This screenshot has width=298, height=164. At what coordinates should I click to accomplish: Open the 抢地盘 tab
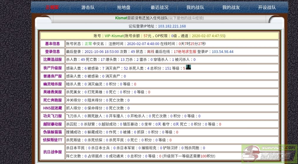coord(124,7)
